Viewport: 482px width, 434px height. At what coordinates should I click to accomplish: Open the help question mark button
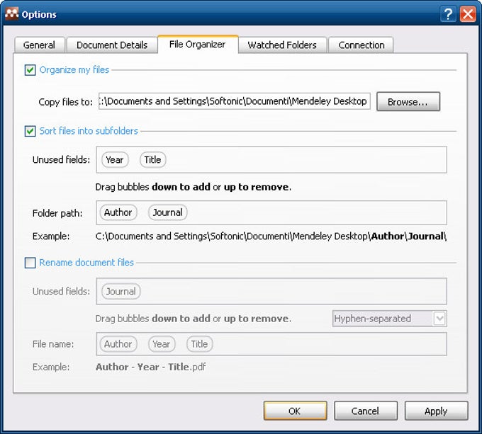click(x=448, y=14)
